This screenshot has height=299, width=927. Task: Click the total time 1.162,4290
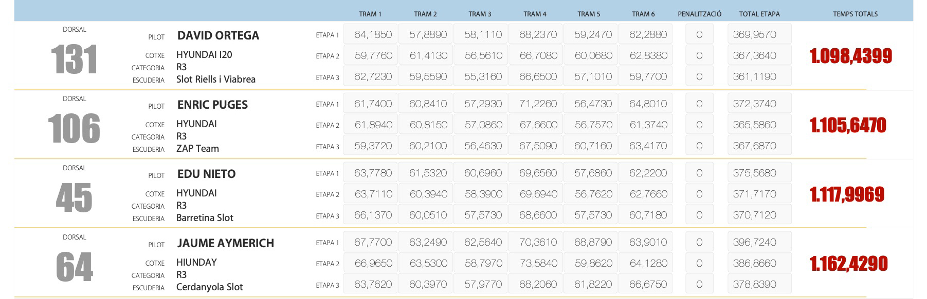pos(848,264)
